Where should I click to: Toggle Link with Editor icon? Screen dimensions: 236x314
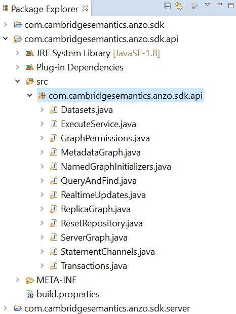179,6
